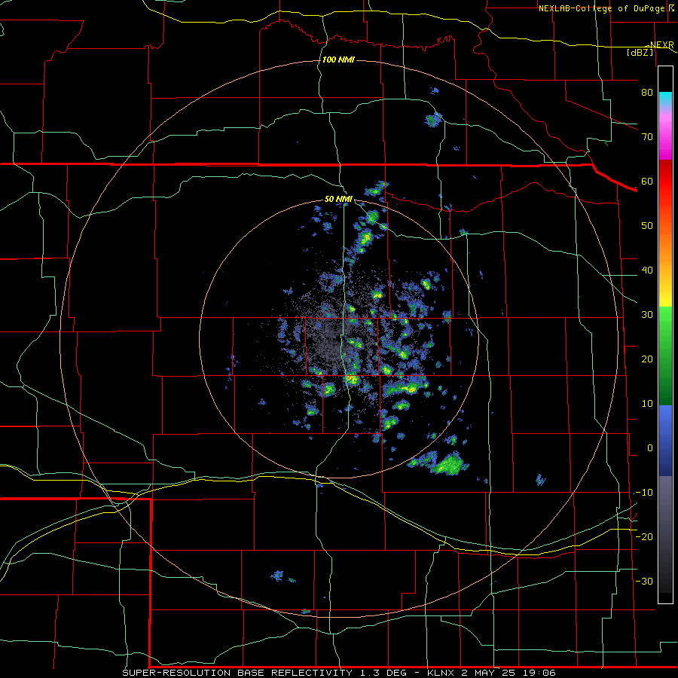Screen dimensions: 678x678
Task: Select the 20 value on the dBZ scale
Action: tap(647, 359)
